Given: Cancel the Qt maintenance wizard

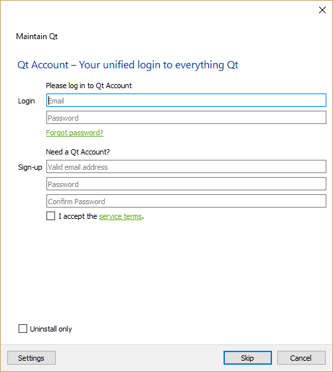Looking at the screenshot, I should click(x=301, y=358).
